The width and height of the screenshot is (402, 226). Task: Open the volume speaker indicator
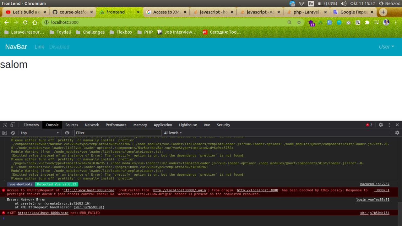pos(343,3)
